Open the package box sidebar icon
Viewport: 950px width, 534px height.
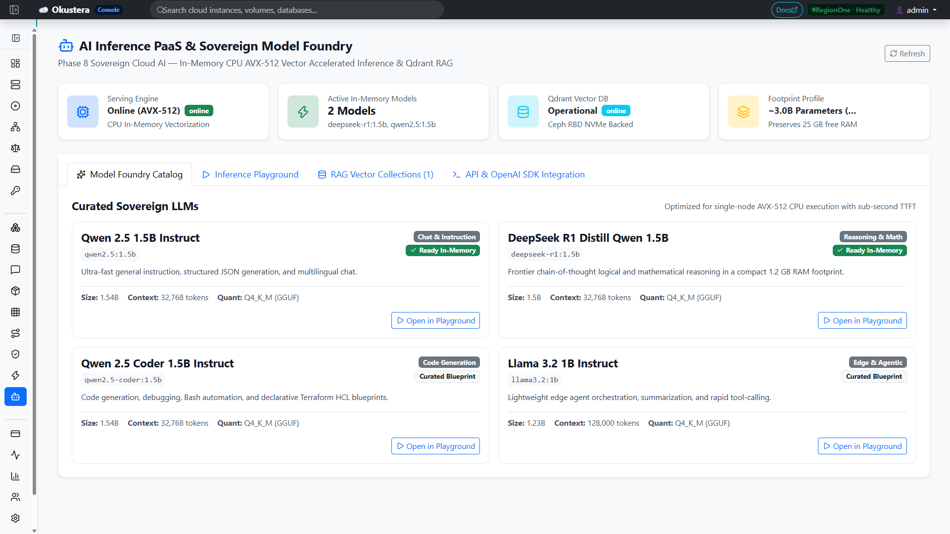[x=15, y=291]
